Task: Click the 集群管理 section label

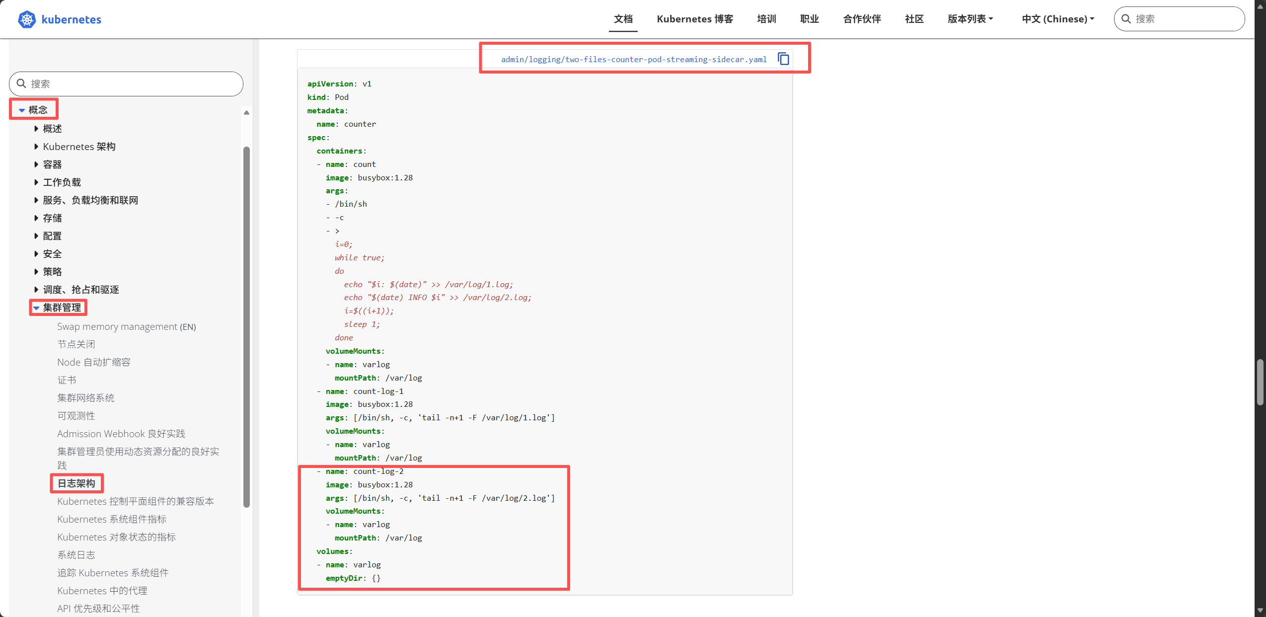Action: click(62, 308)
